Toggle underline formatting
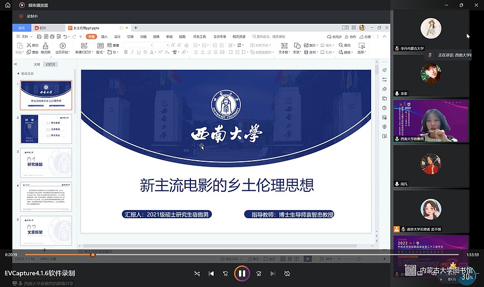This screenshot has height=287, width=484. pos(139,52)
